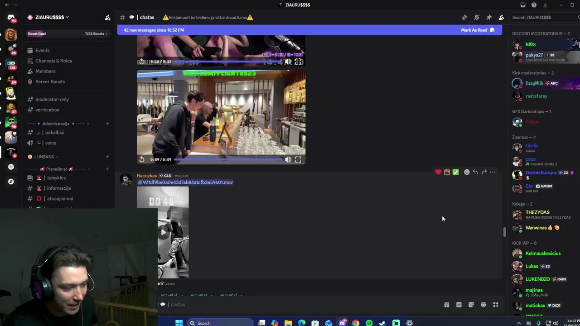Toggle fullscreen on the kitchen video

pyautogui.click(x=298, y=159)
